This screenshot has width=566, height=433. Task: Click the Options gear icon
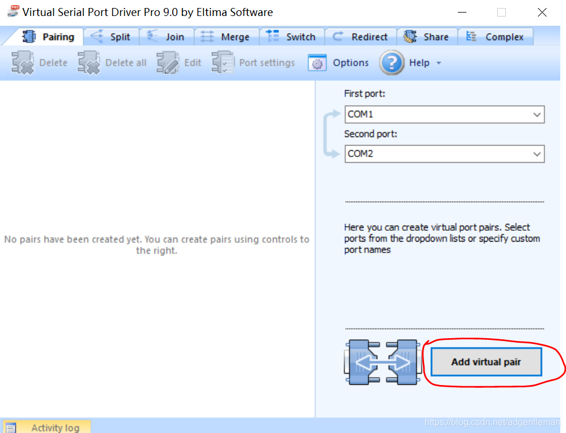[317, 63]
